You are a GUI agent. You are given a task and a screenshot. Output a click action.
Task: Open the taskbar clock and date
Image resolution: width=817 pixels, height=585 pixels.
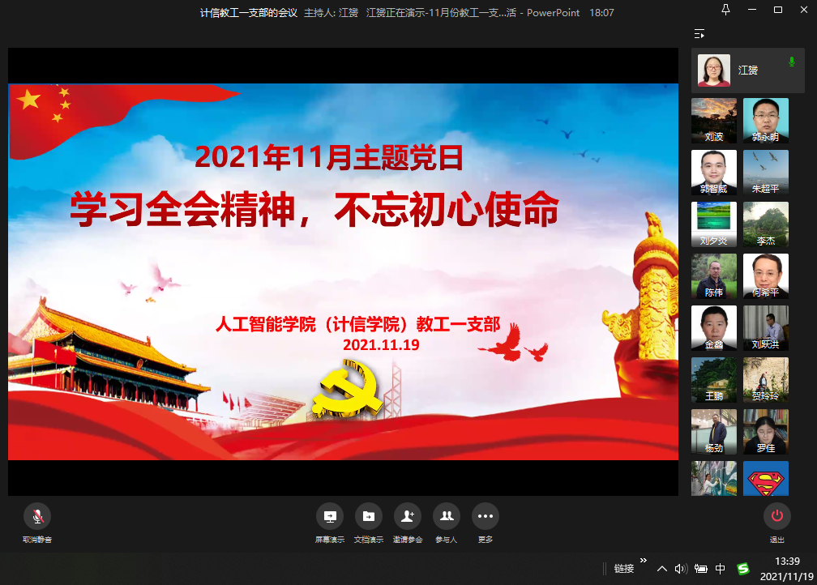tap(787, 569)
